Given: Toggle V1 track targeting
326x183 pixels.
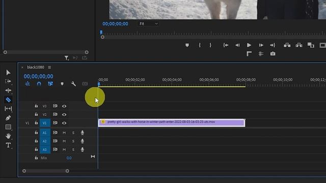Looking at the screenshot, I should [x=45, y=123].
